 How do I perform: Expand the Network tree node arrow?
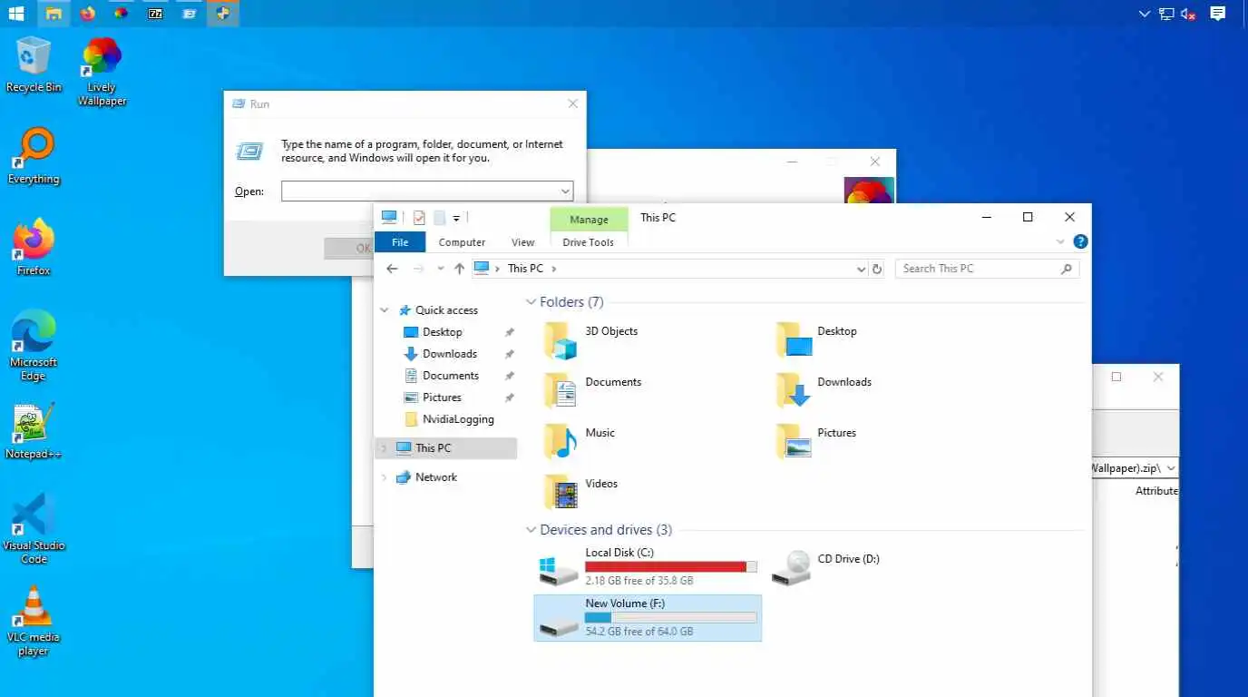385,477
